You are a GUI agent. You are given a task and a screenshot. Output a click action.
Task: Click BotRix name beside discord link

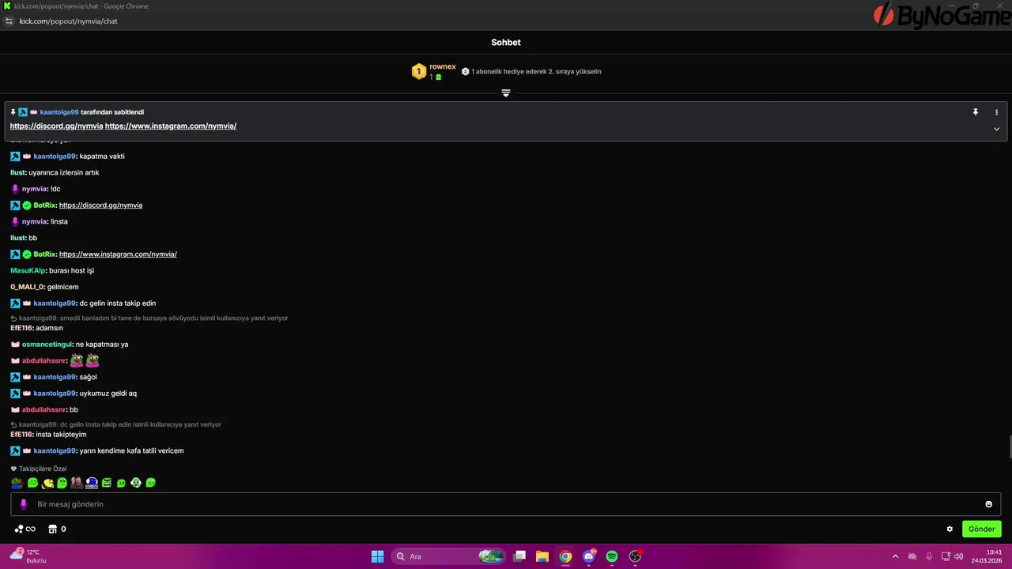coord(45,205)
